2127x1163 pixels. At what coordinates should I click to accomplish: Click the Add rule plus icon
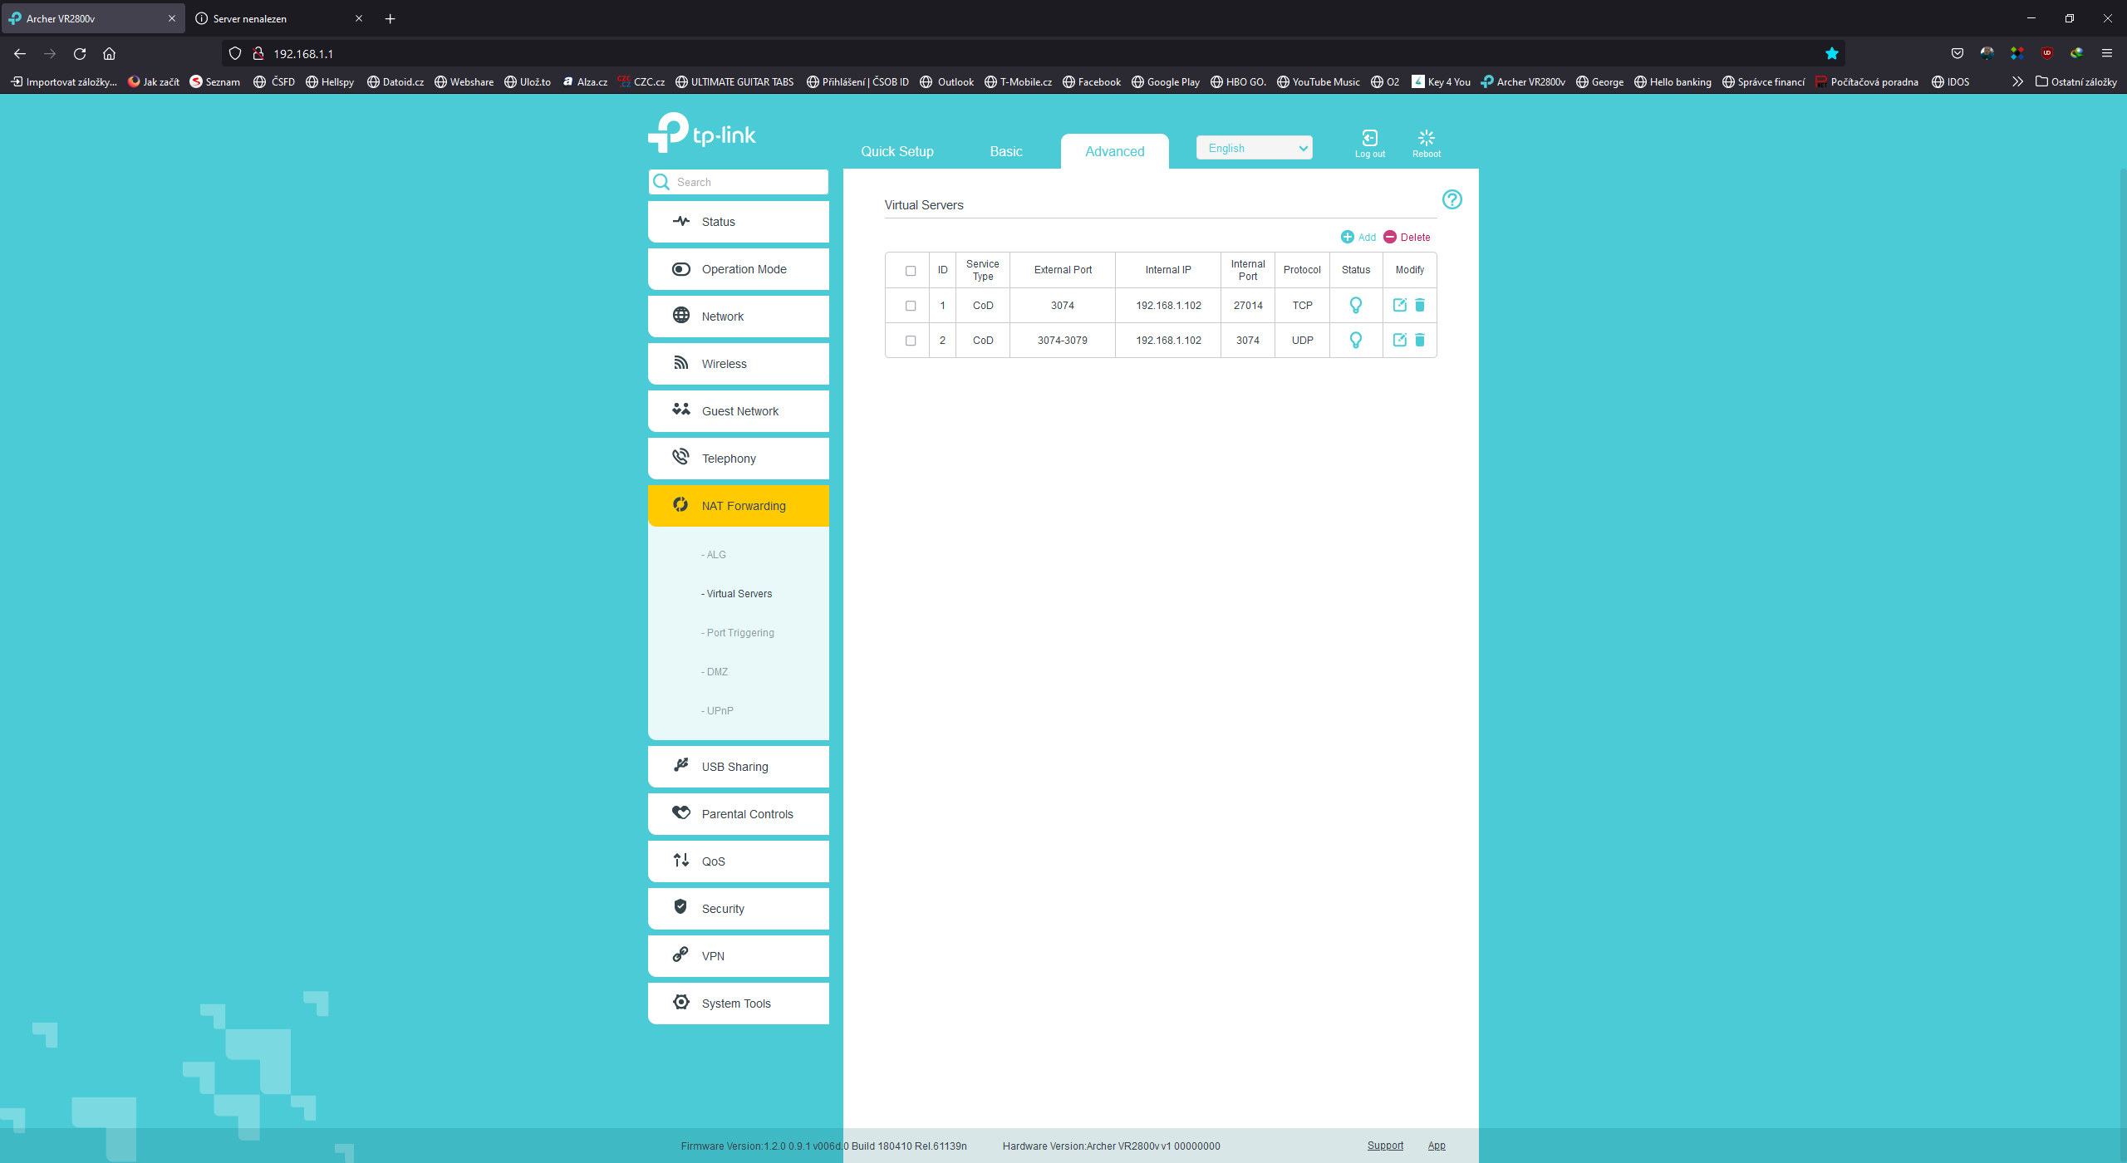click(1348, 238)
